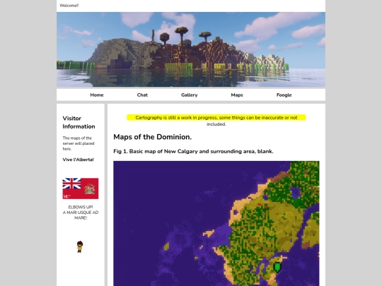Screen dimensions: 382x286
Task: Click the 'Maps of the Dominion.' heading
Action: pos(153,137)
